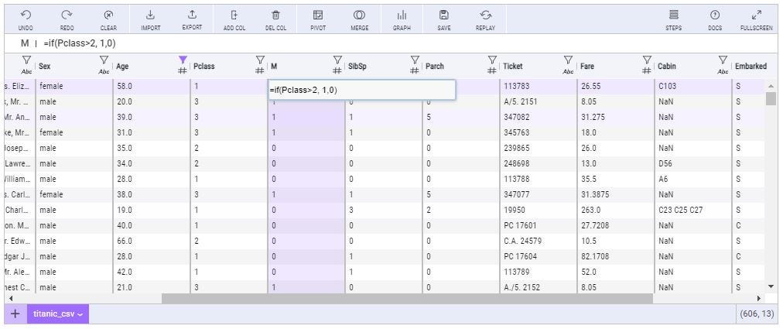This screenshot has width=783, height=329.
Task: Open filter for the Pclass column
Action: pos(260,60)
